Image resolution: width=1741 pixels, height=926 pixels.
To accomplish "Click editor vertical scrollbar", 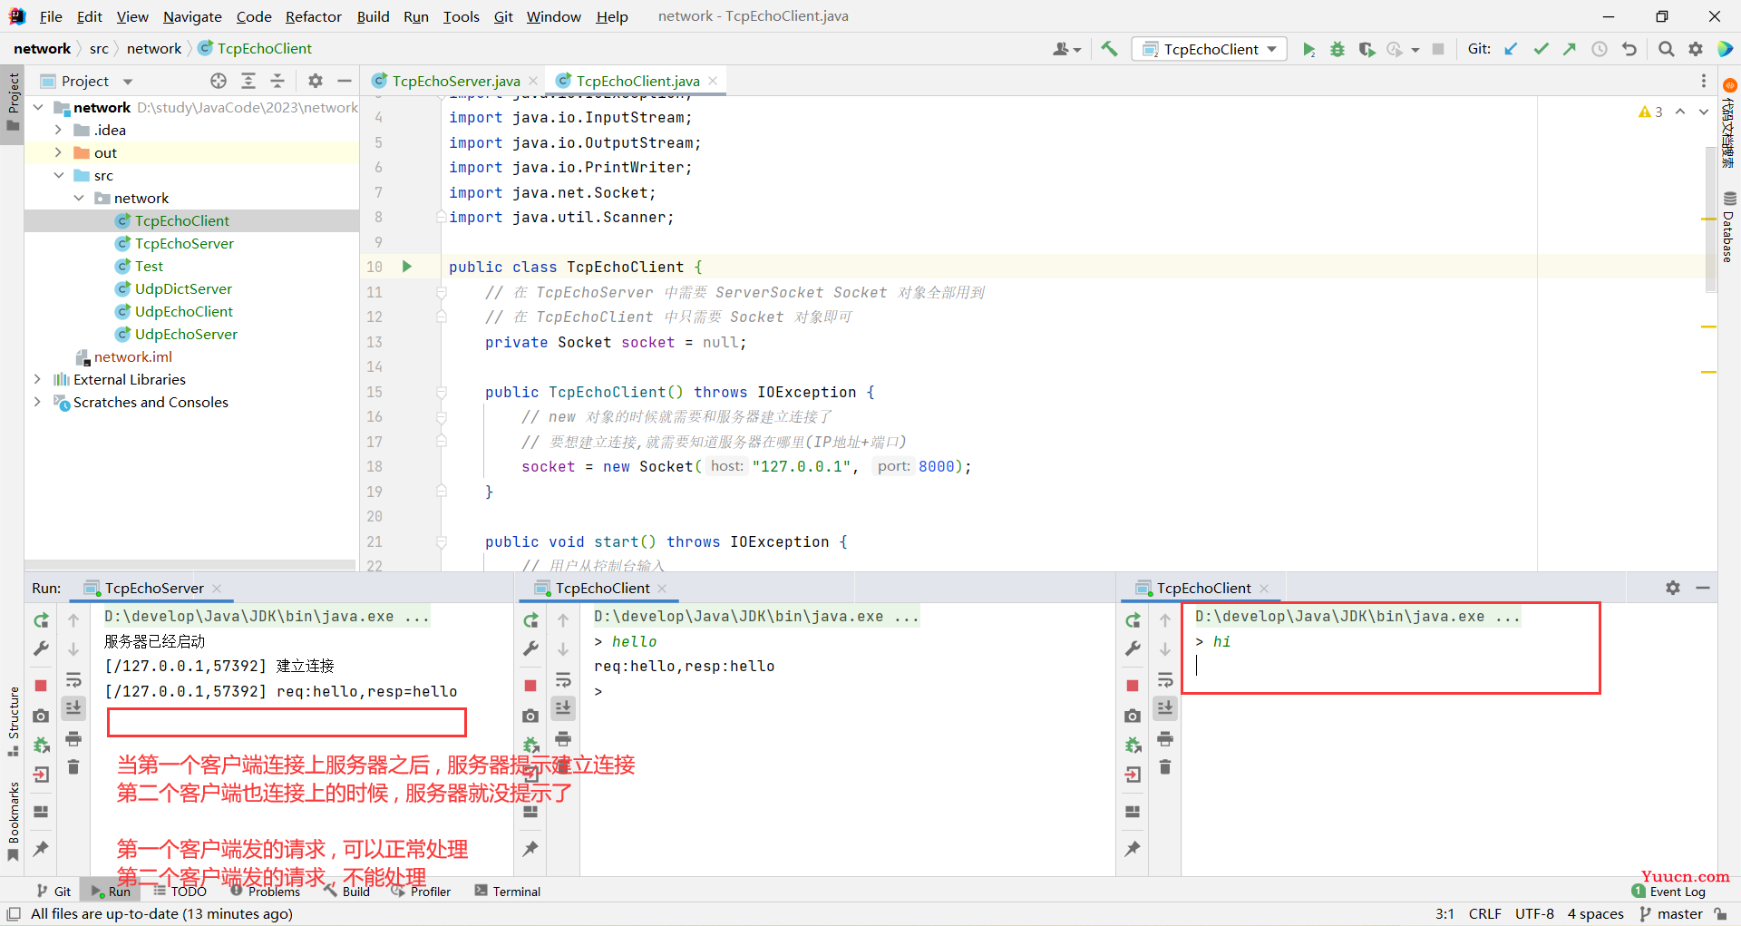I will [x=1710, y=219].
